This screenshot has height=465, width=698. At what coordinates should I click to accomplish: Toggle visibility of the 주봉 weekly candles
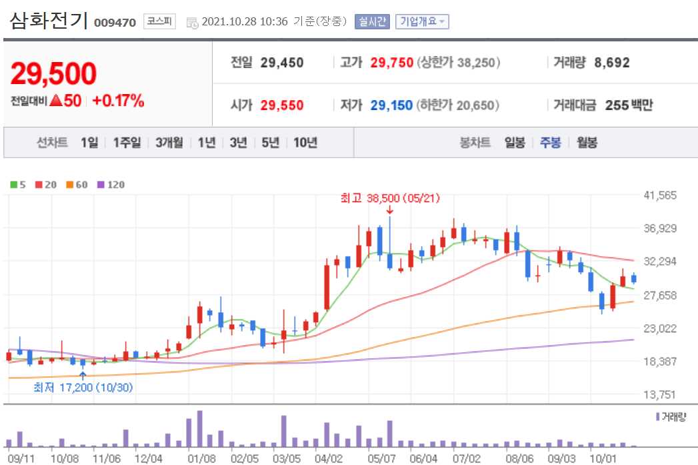[550, 143]
